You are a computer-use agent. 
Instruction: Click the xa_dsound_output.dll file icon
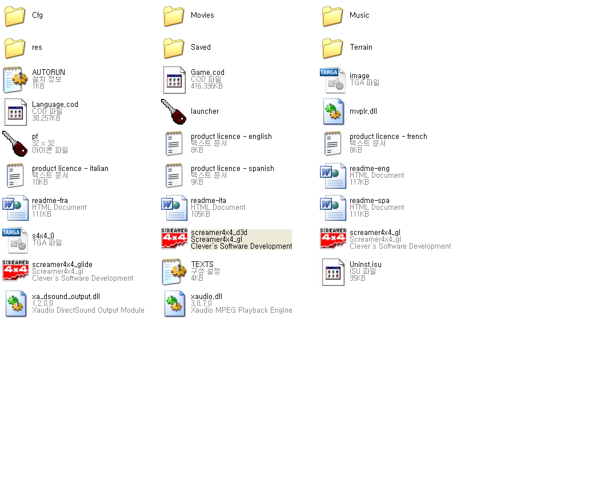(15, 304)
